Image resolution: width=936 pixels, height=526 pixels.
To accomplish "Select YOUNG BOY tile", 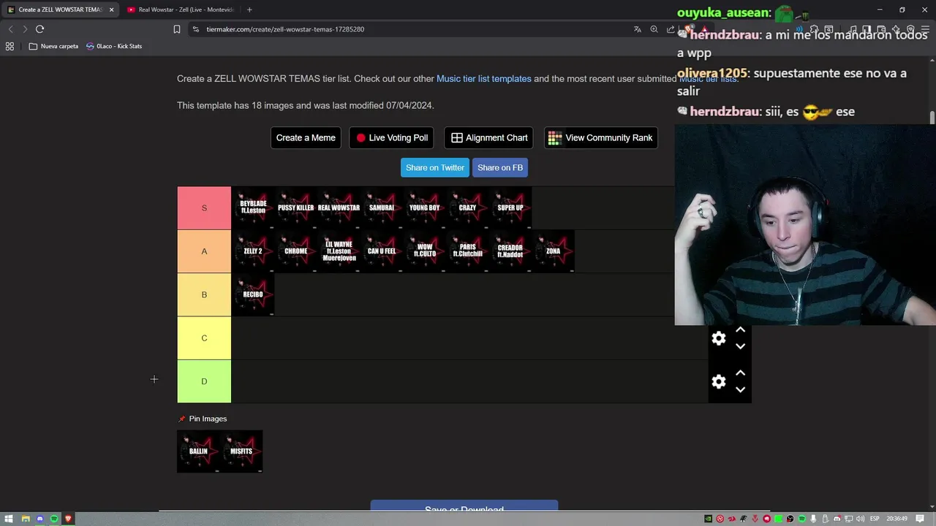I will click(x=424, y=207).
